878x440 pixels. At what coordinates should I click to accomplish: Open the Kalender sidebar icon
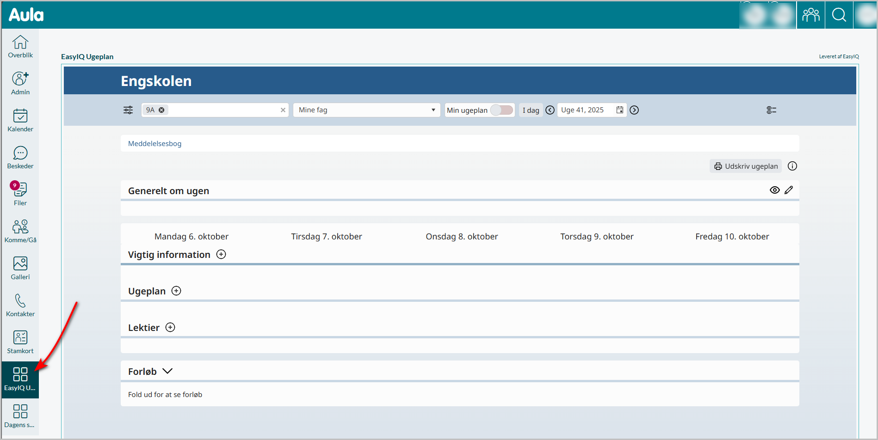point(20,120)
